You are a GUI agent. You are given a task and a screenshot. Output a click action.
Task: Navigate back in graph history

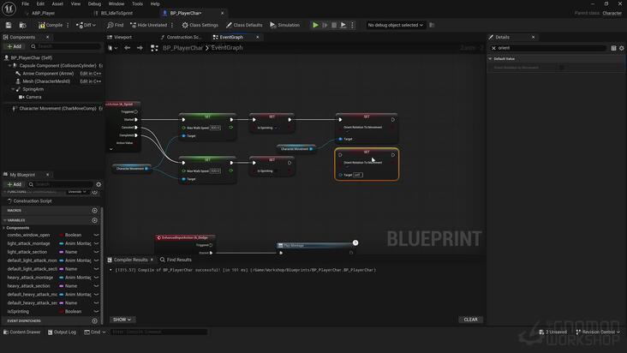pos(127,48)
